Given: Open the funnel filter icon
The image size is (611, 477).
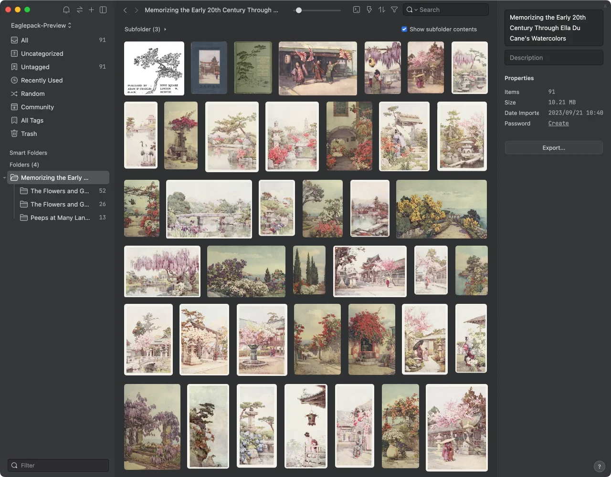Looking at the screenshot, I should point(394,10).
